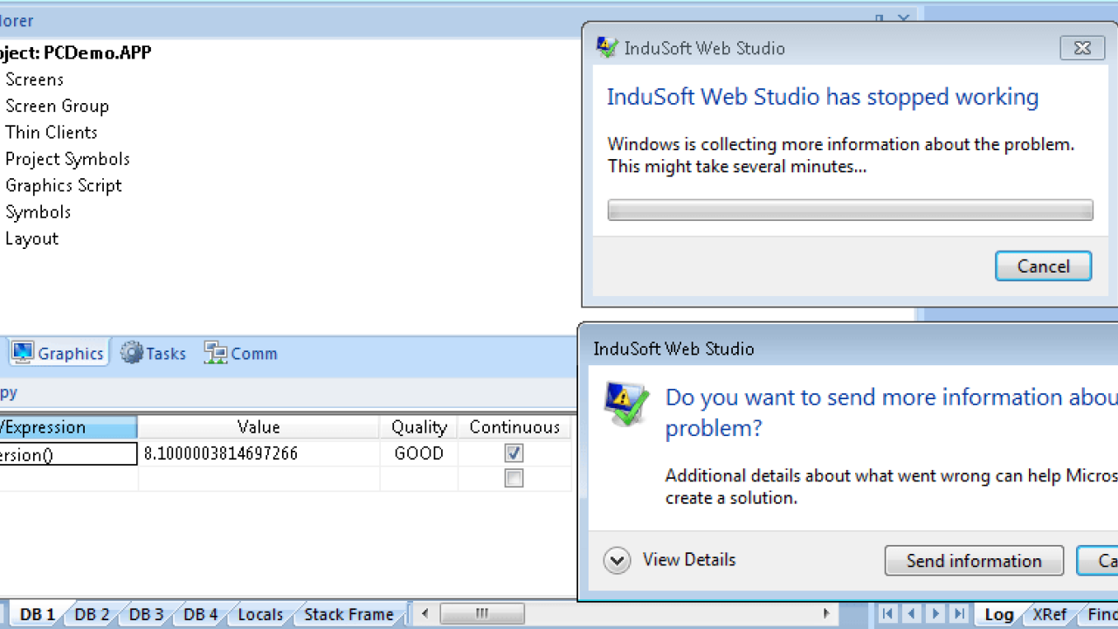The width and height of the screenshot is (1118, 629).
Task: Click the Tasks tab gear icon
Action: coord(132,353)
